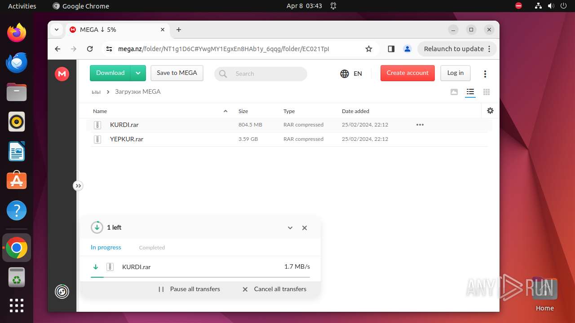Open Chrome side panel icon
The image size is (575, 323).
391,49
